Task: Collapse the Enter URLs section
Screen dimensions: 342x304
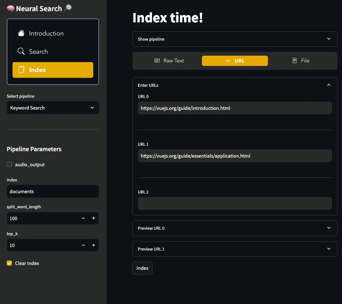Action: [235, 85]
